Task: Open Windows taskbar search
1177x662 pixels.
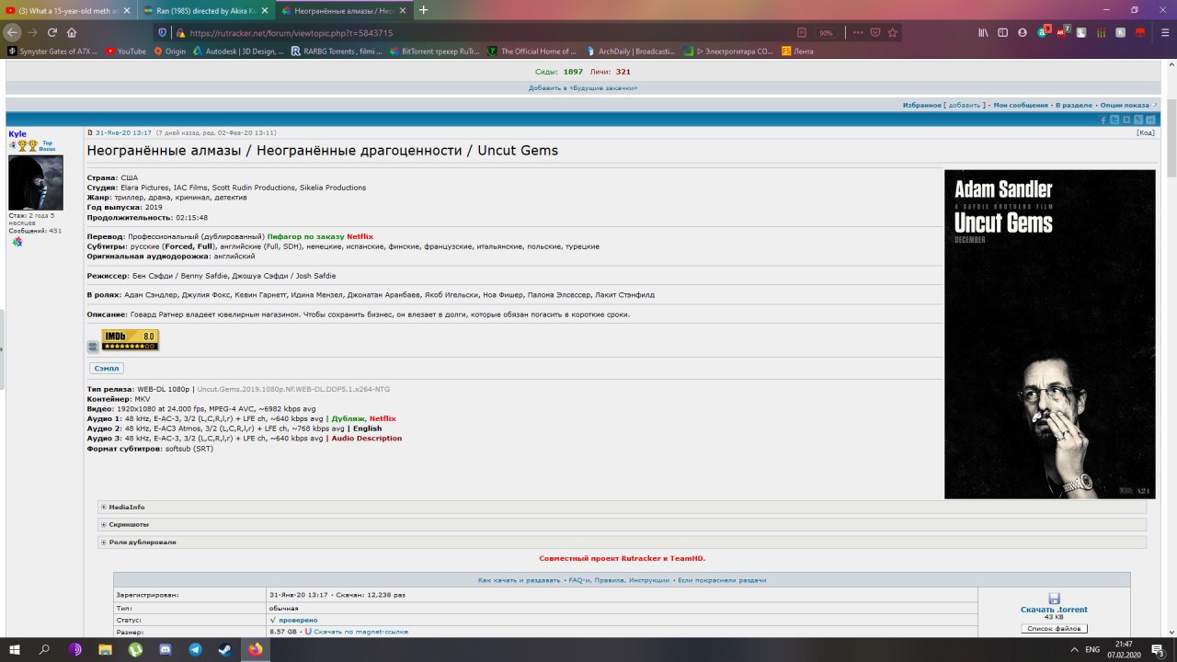Action: coord(45,649)
